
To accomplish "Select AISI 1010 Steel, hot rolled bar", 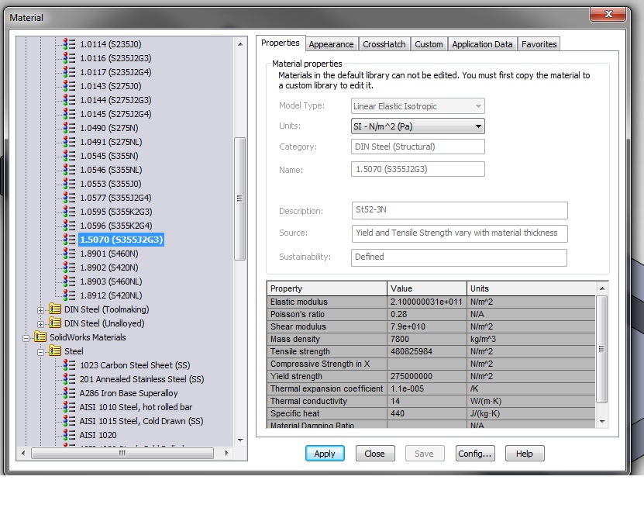I will (x=136, y=407).
